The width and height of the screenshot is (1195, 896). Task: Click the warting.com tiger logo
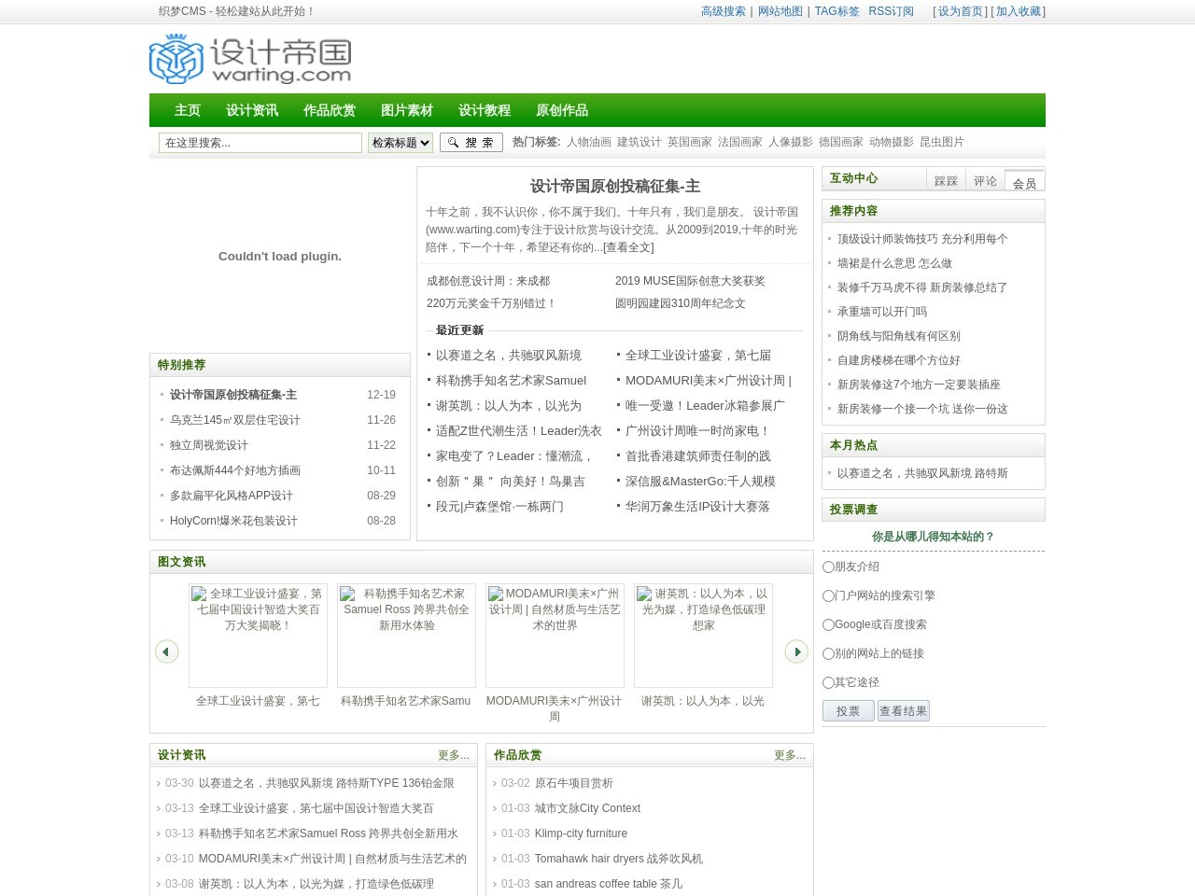coord(250,59)
